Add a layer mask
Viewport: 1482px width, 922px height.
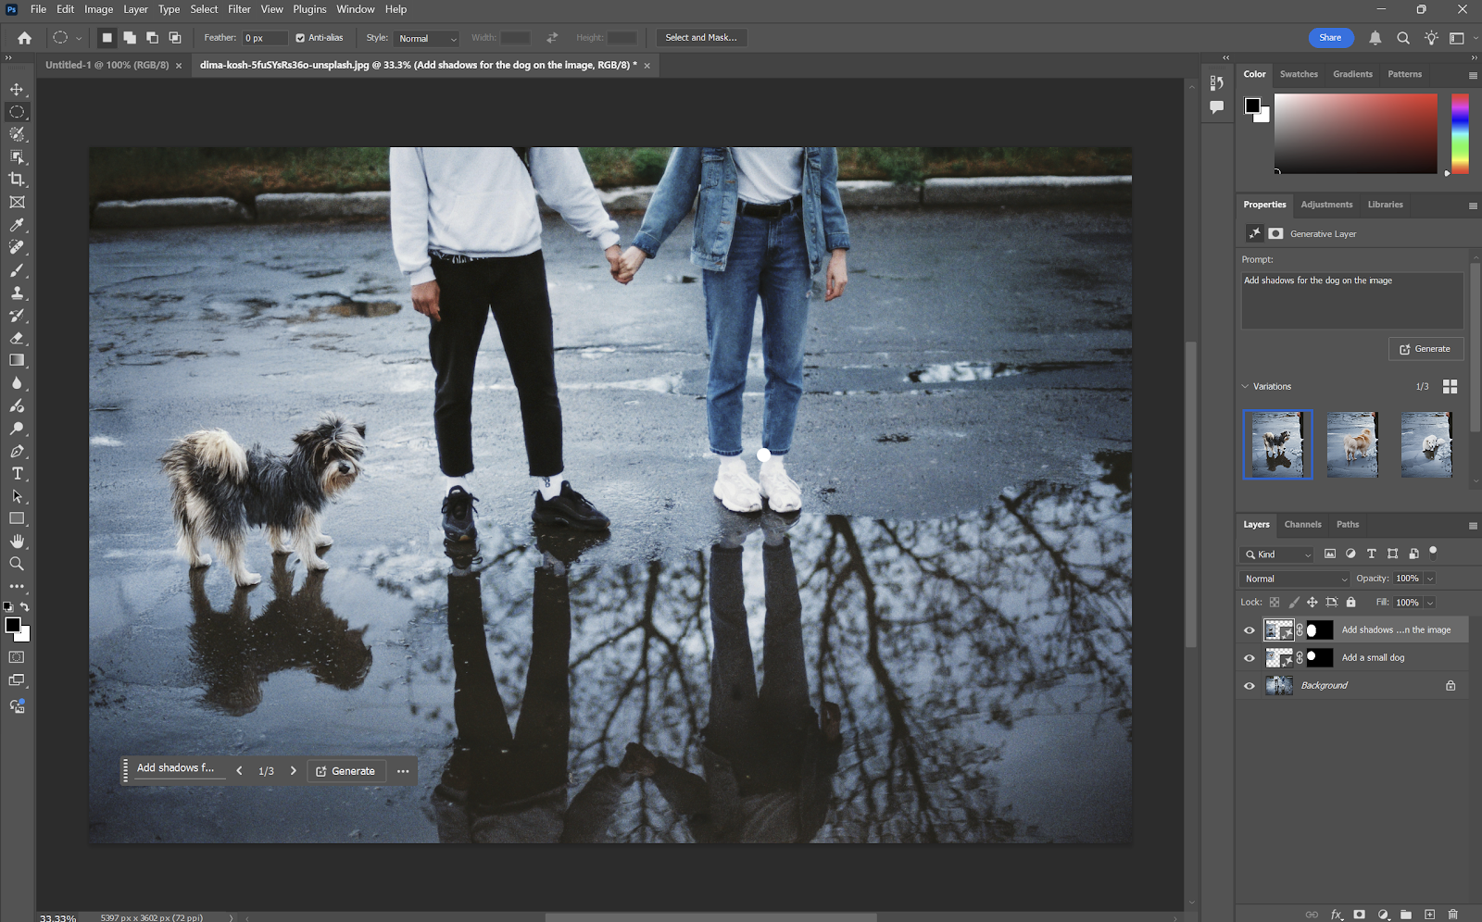click(1358, 914)
